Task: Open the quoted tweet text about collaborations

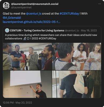Action: (x=51, y=37)
